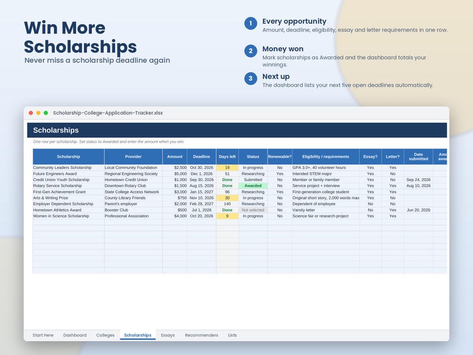Switch to the Dashboard sheet tab
Screen dimensions: 473x355
75,335
